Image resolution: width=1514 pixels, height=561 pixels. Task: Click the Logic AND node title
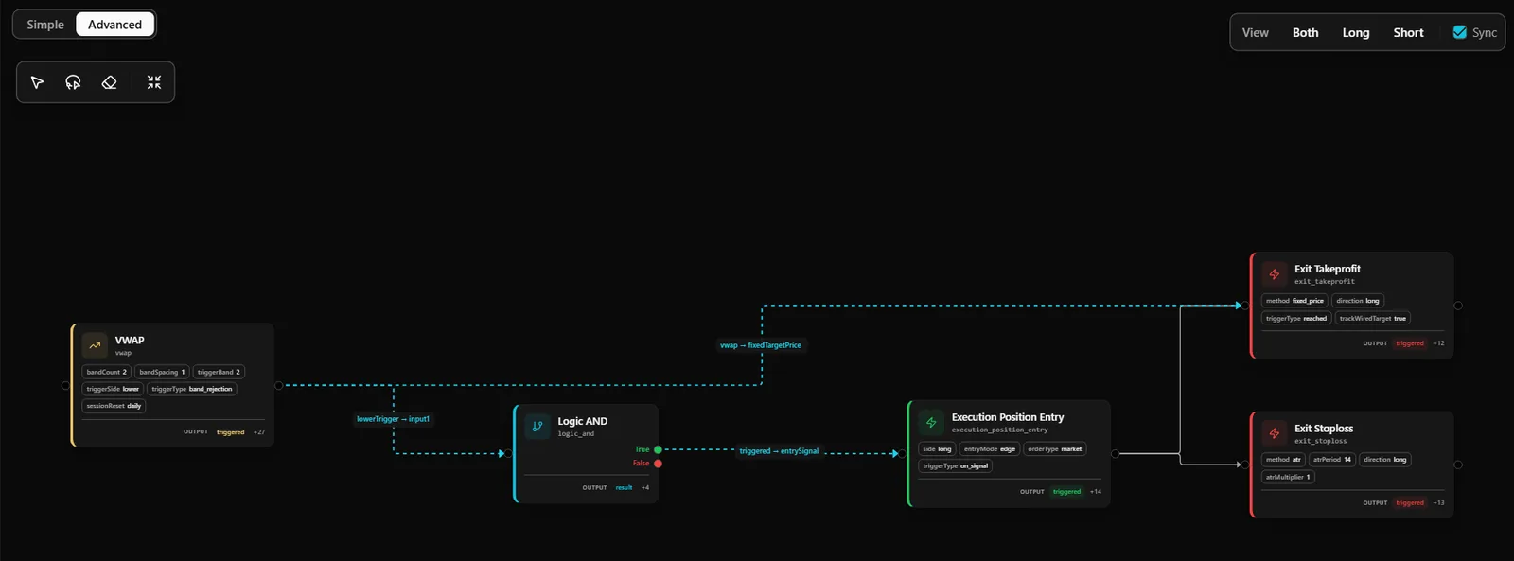click(x=583, y=421)
